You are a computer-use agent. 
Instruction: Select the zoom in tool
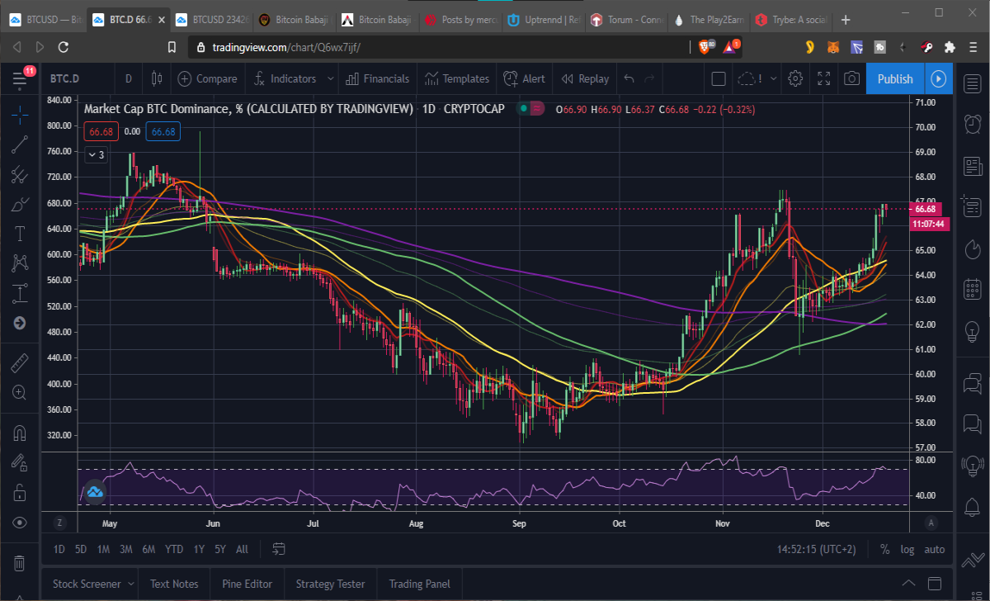(20, 392)
